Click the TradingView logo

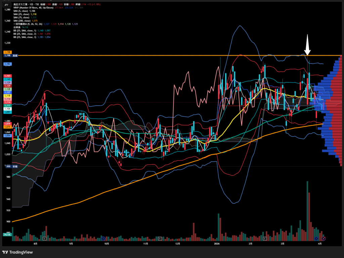pos(17,252)
